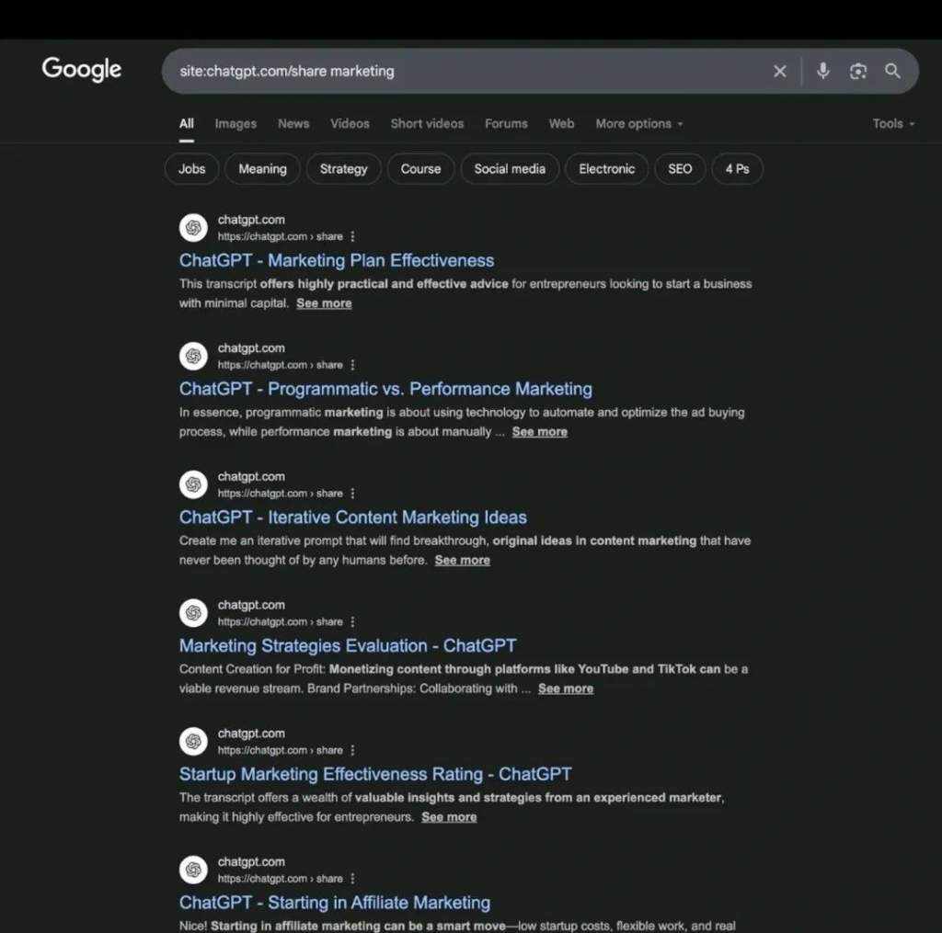Screen dimensions: 942x933
Task: Open the Iterative Content Marketing Ideas result
Action: pyautogui.click(x=352, y=517)
